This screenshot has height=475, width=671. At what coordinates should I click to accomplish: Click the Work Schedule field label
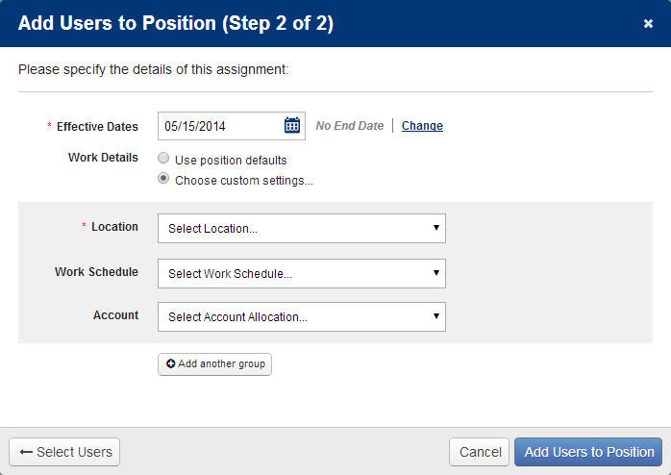(x=96, y=272)
